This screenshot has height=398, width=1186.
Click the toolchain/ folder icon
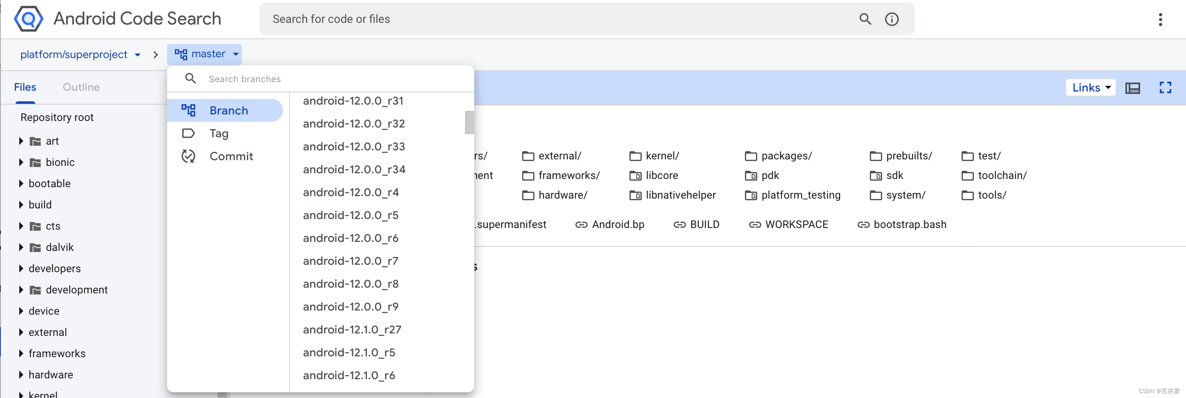click(x=967, y=176)
